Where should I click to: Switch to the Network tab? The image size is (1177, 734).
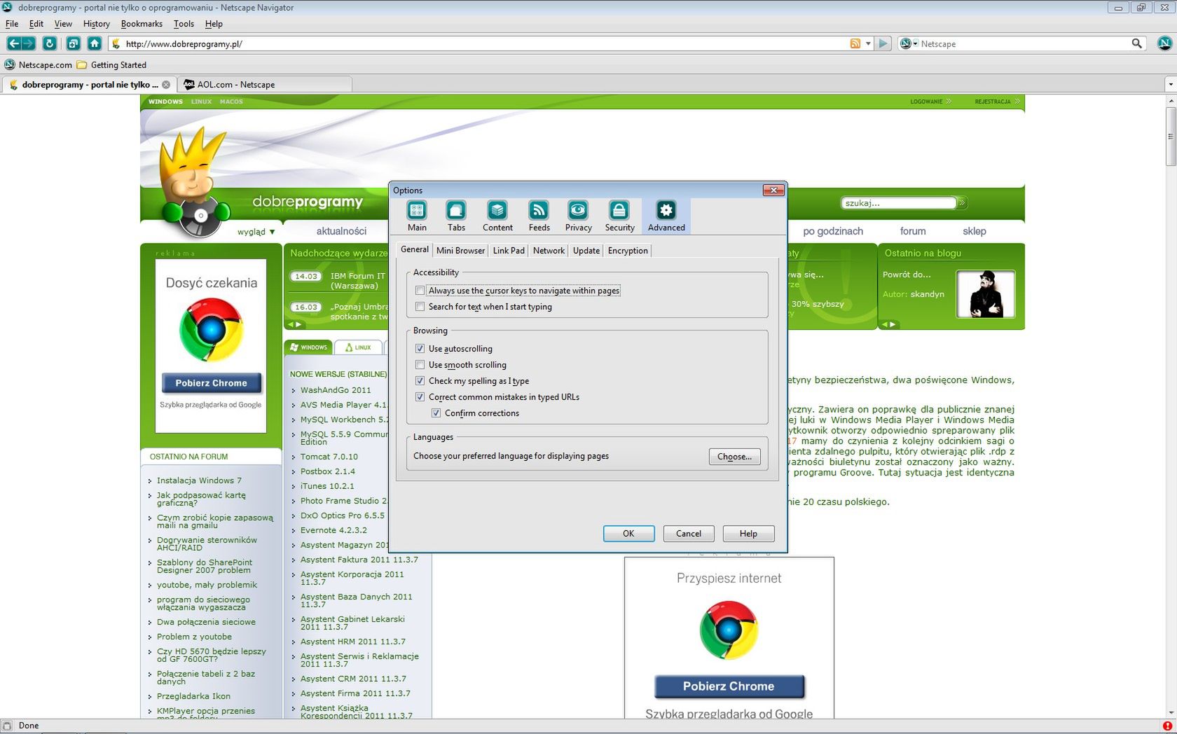[x=549, y=251]
